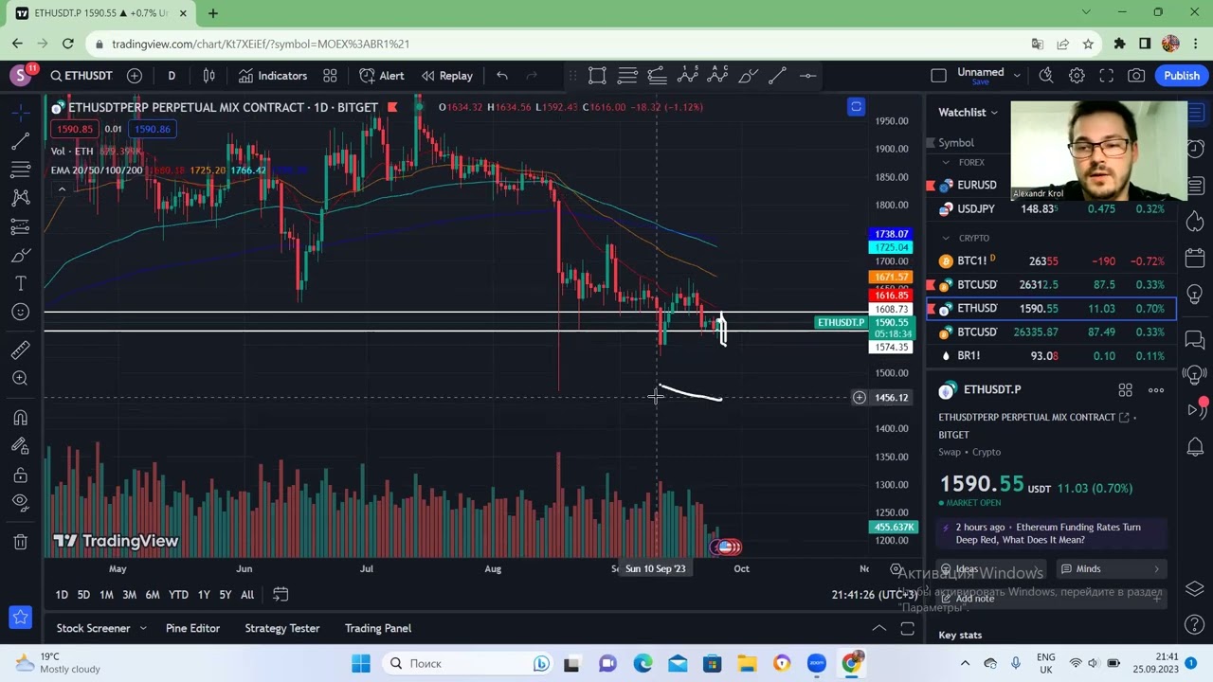Viewport: 1213px width, 682px height.
Task: Click the Windows Start button
Action: 361,664
